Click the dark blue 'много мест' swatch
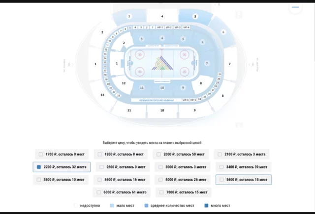Image resolution: width=315 pixels, height=214 pixels. [x=206, y=206]
